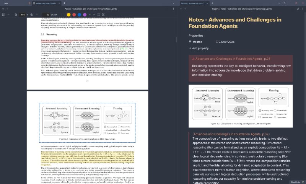The width and height of the screenshot is (306, 184).
Task: Expand the PDF sidebar options chevron
Action: click(x=8, y=15)
